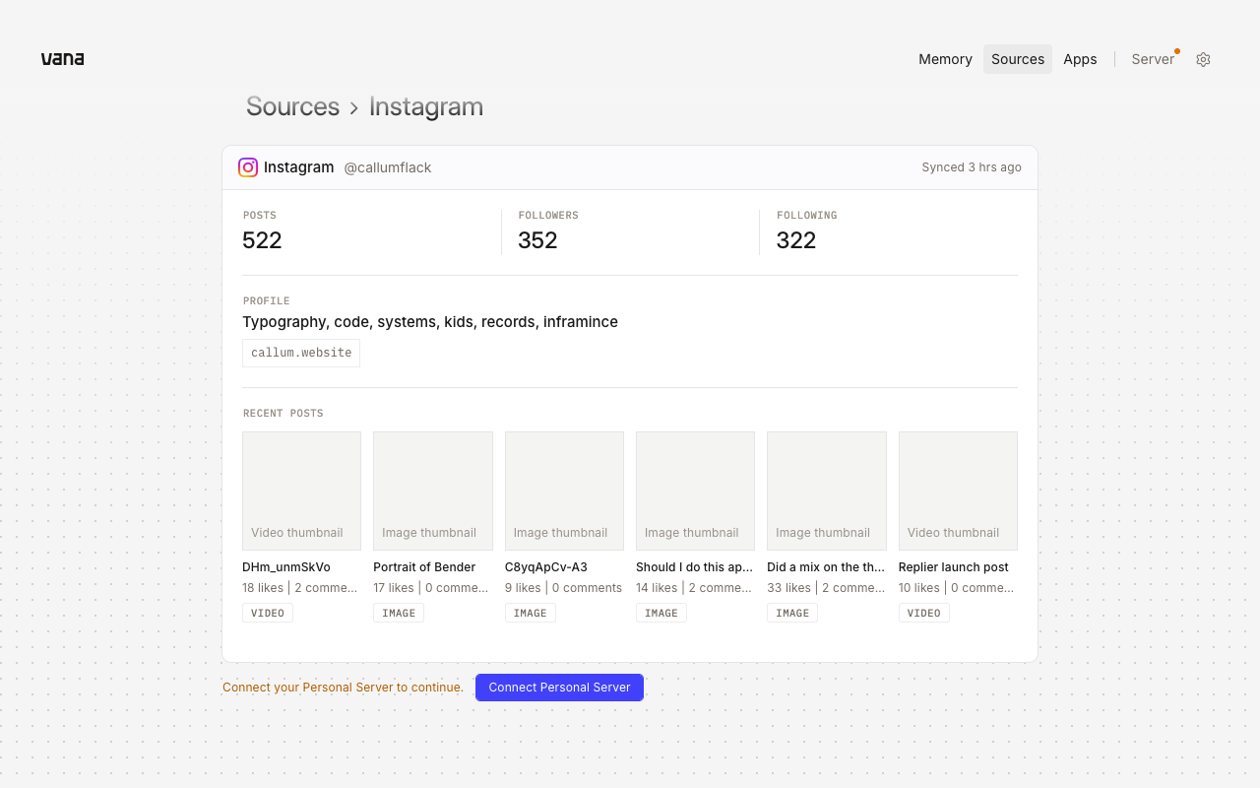1260x788 pixels.
Task: Click the Vana logo
Action: 62,59
